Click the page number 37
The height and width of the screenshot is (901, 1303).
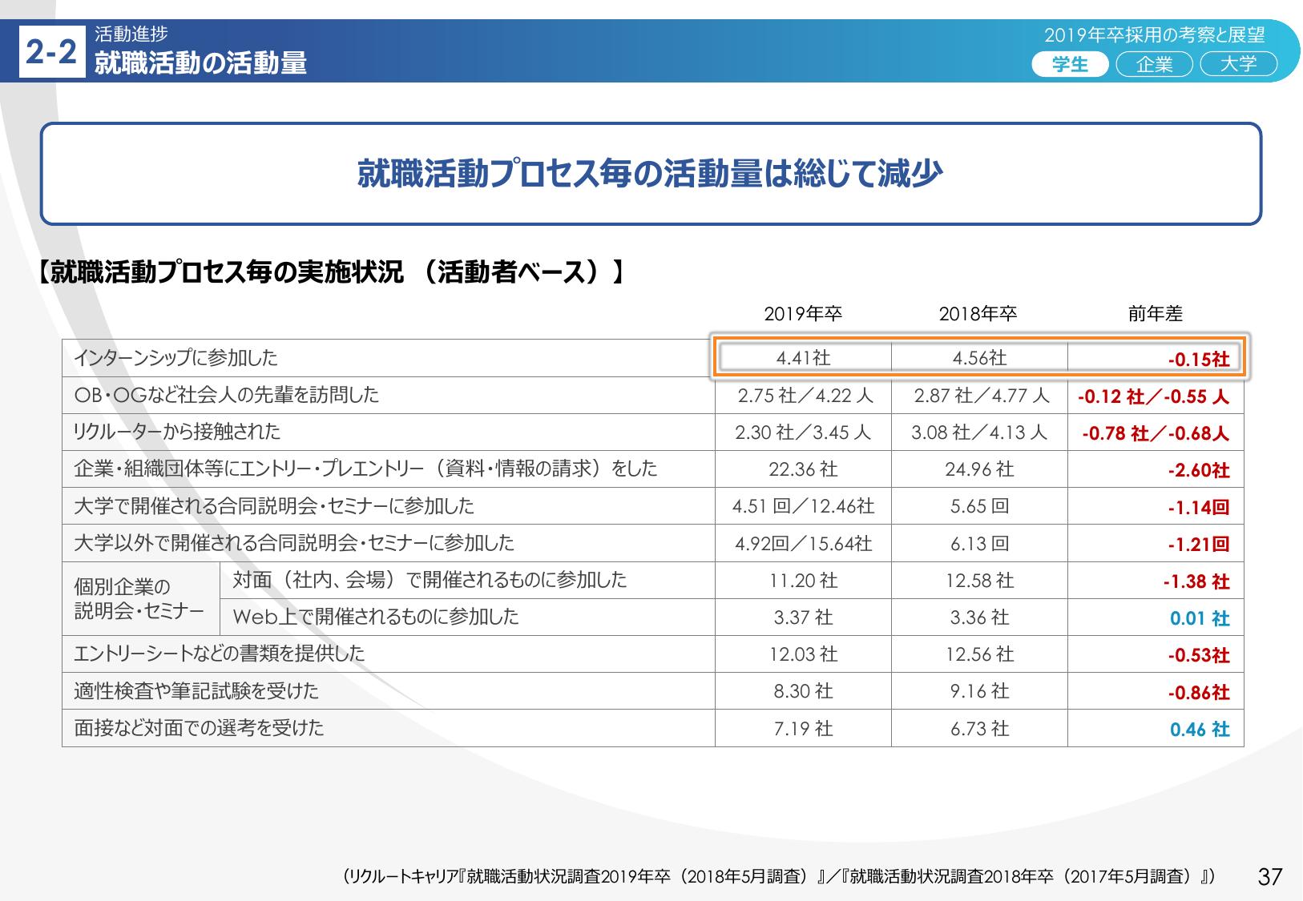tap(1270, 877)
